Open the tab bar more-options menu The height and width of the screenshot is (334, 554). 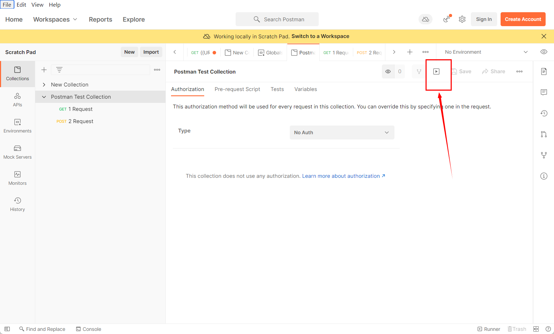pos(426,52)
